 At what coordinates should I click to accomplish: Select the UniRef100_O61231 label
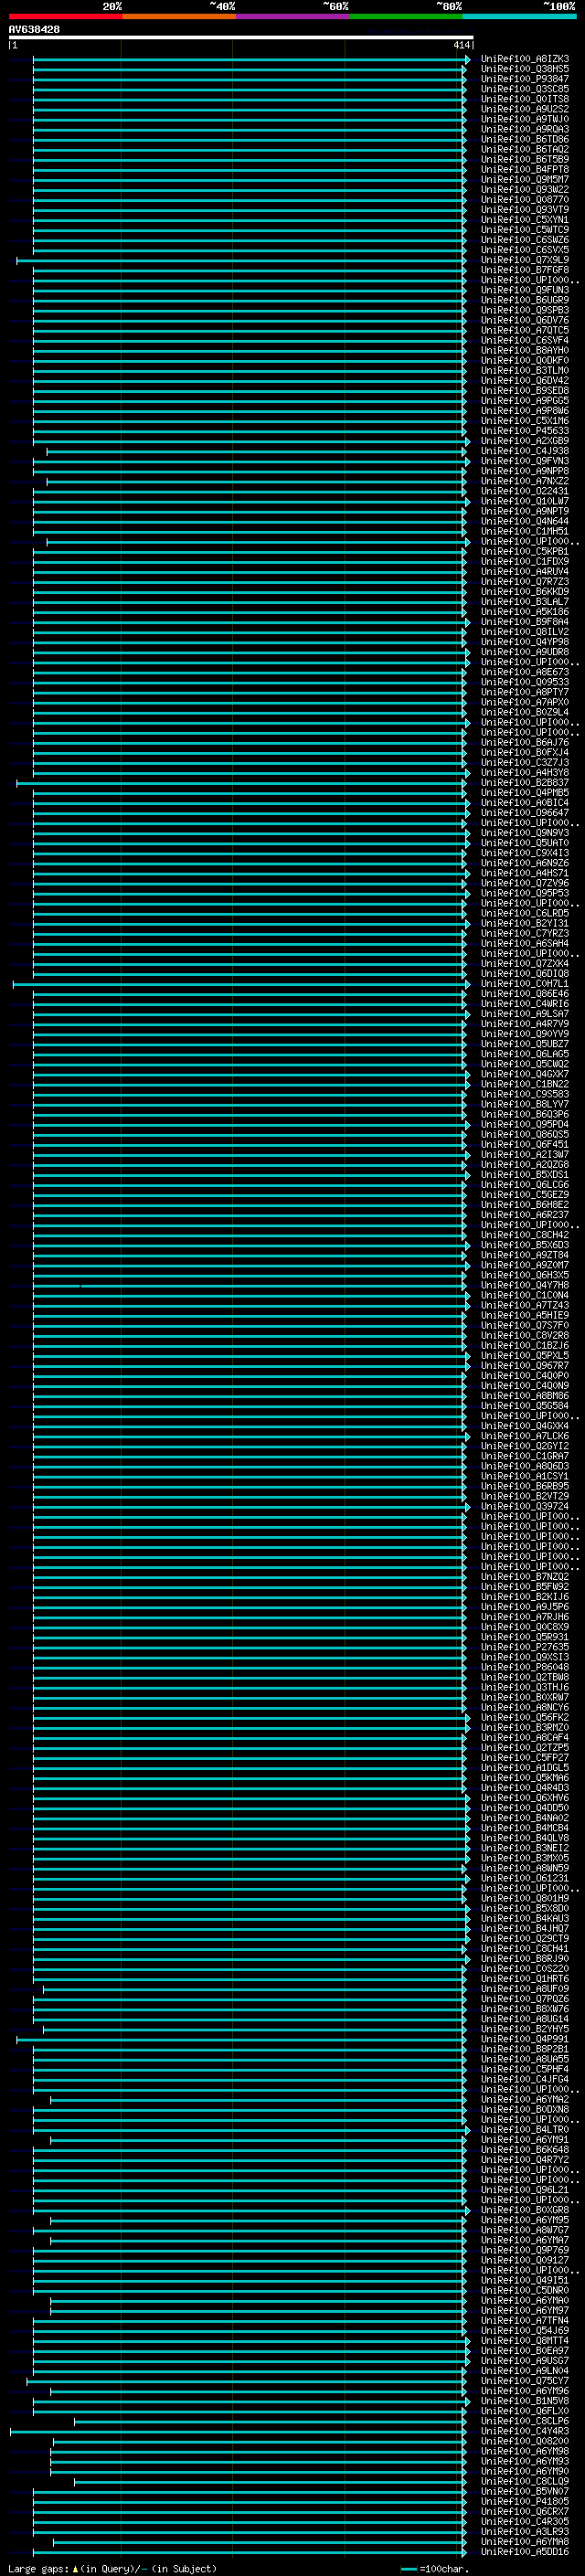525,1878
